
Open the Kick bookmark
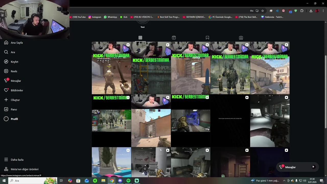pyautogui.click(x=124, y=17)
